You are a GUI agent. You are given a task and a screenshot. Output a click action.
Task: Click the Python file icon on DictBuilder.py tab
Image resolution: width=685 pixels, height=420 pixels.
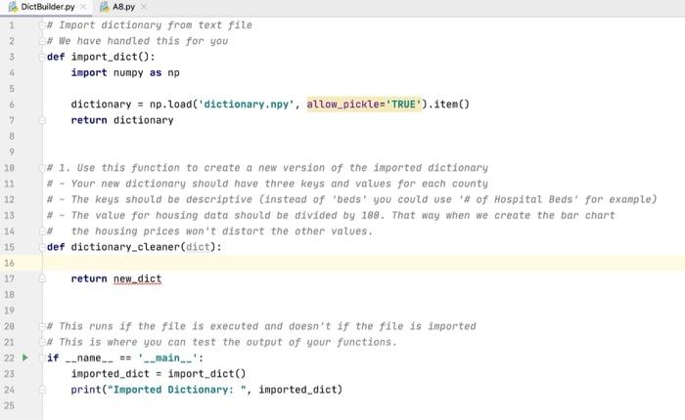(x=13, y=7)
